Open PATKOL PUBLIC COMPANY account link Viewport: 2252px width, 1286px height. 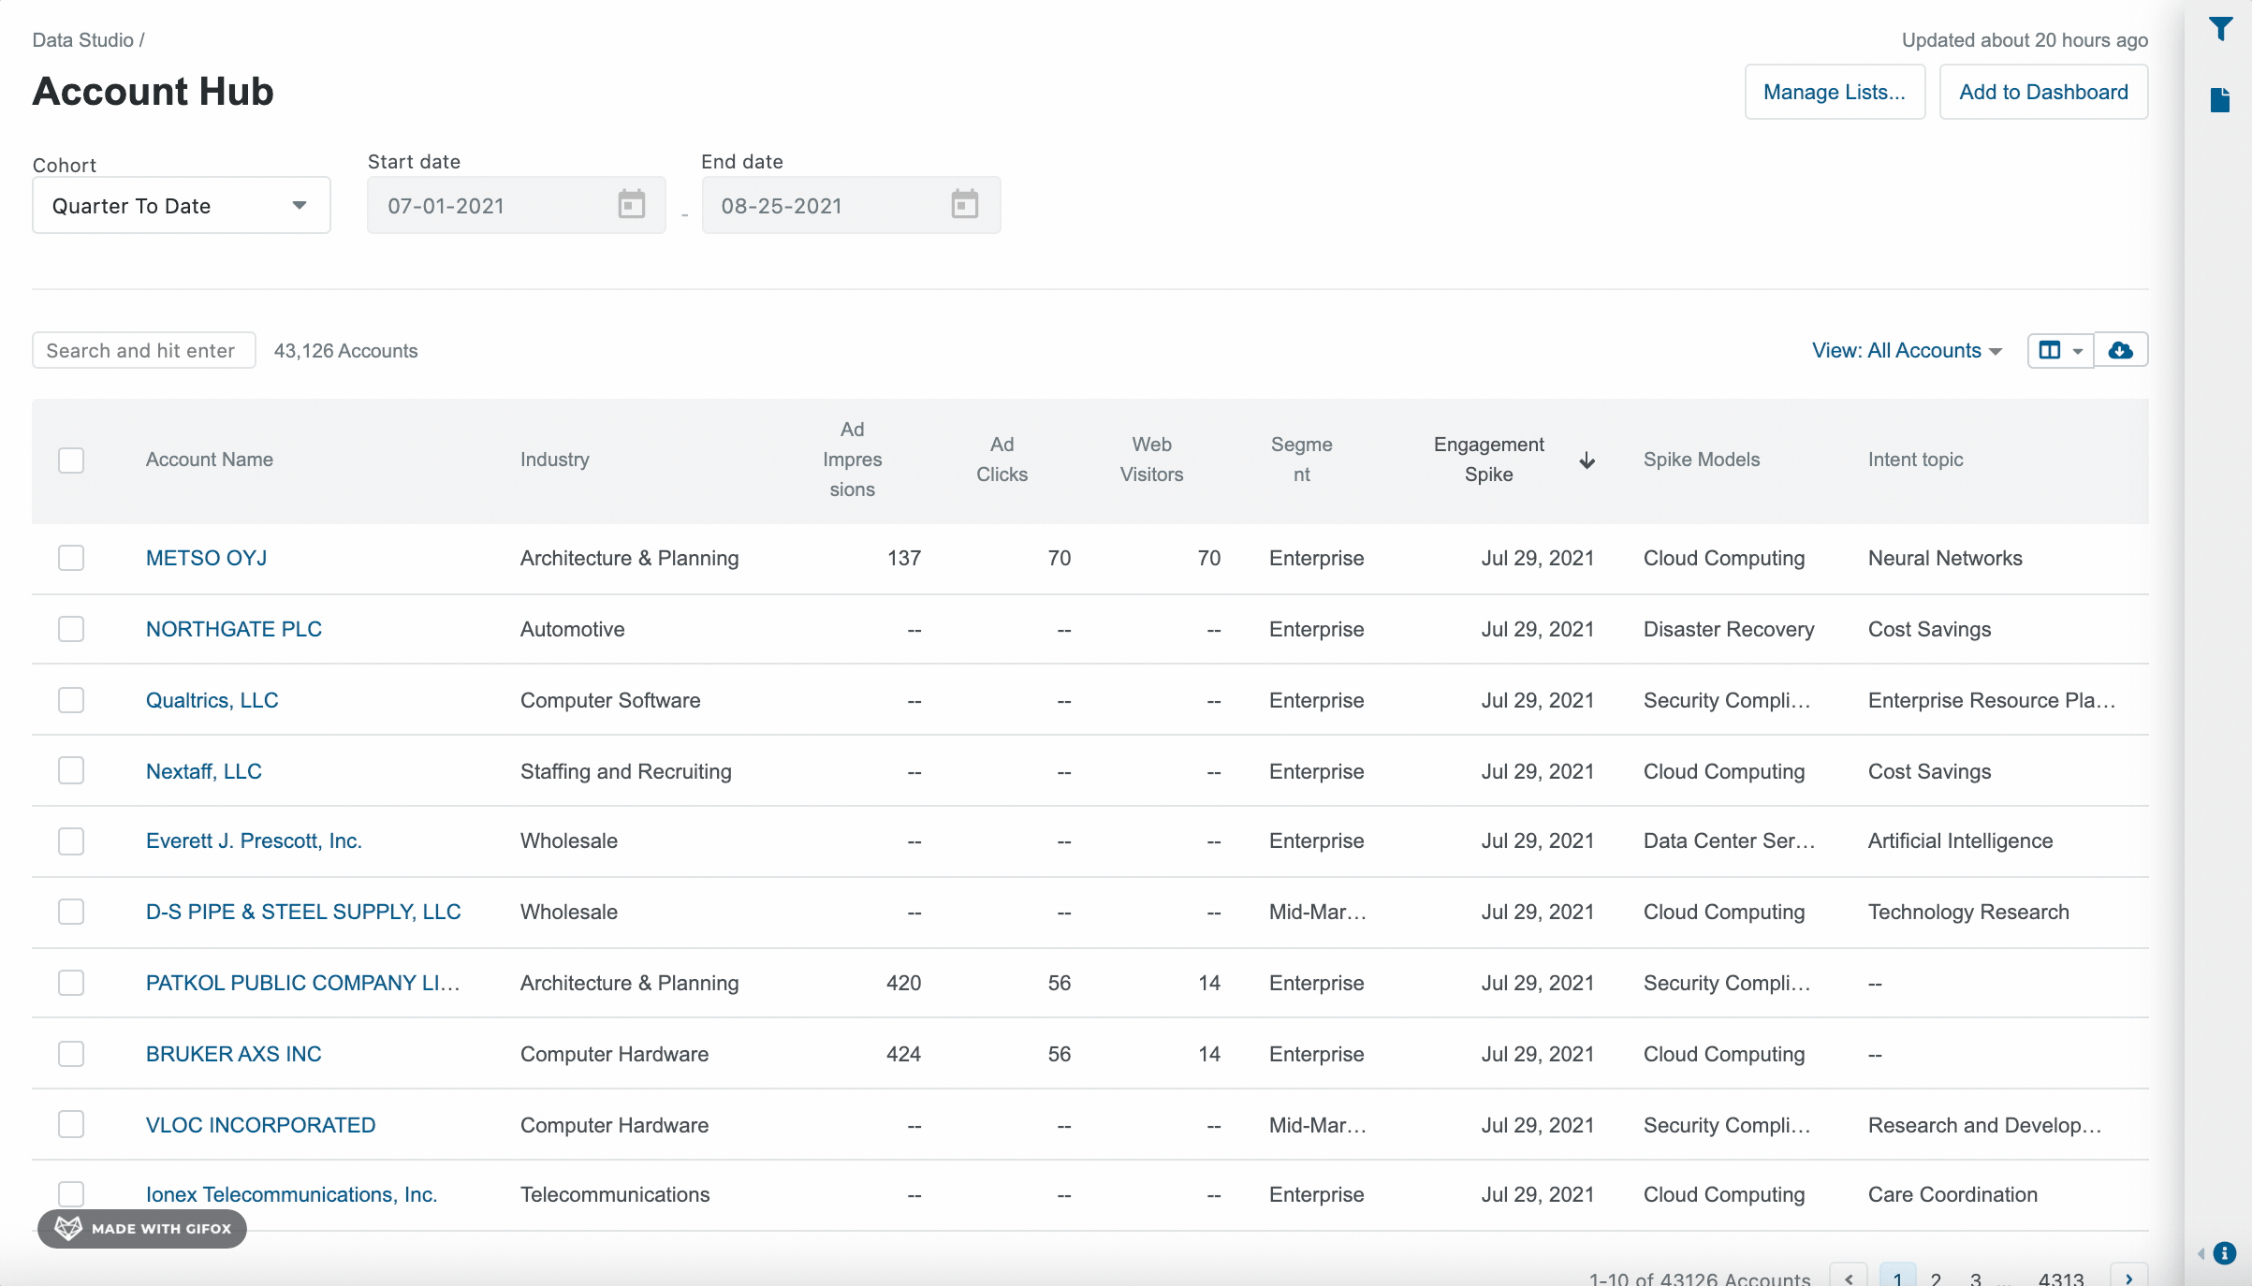click(303, 983)
